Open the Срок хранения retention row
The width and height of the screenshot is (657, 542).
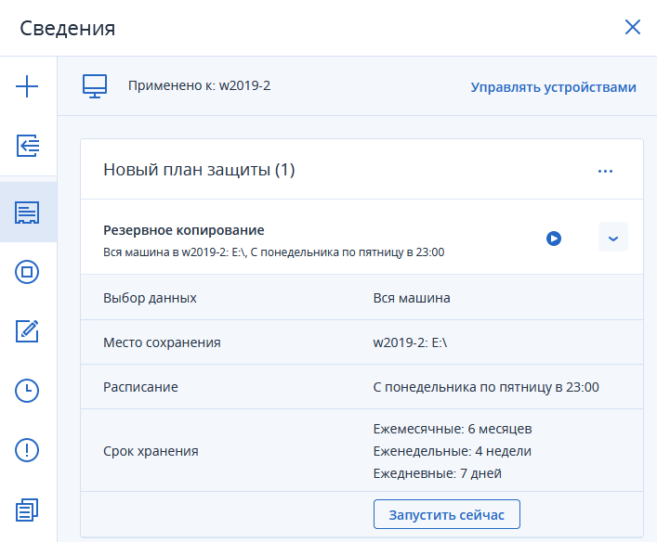361,451
